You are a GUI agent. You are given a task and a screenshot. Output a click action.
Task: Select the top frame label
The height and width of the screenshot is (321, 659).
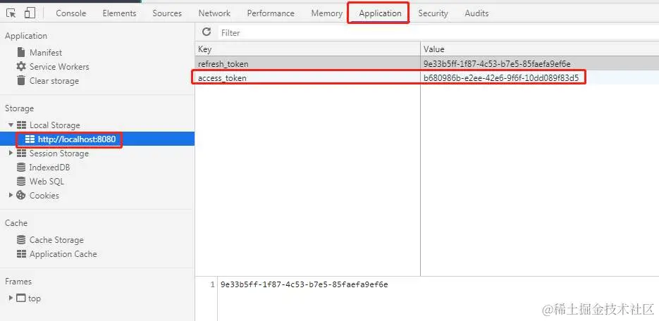(x=35, y=298)
